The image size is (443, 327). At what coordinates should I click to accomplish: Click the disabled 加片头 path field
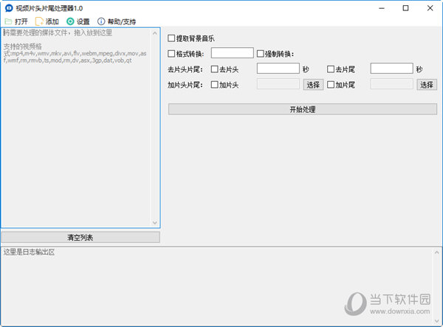(x=278, y=84)
